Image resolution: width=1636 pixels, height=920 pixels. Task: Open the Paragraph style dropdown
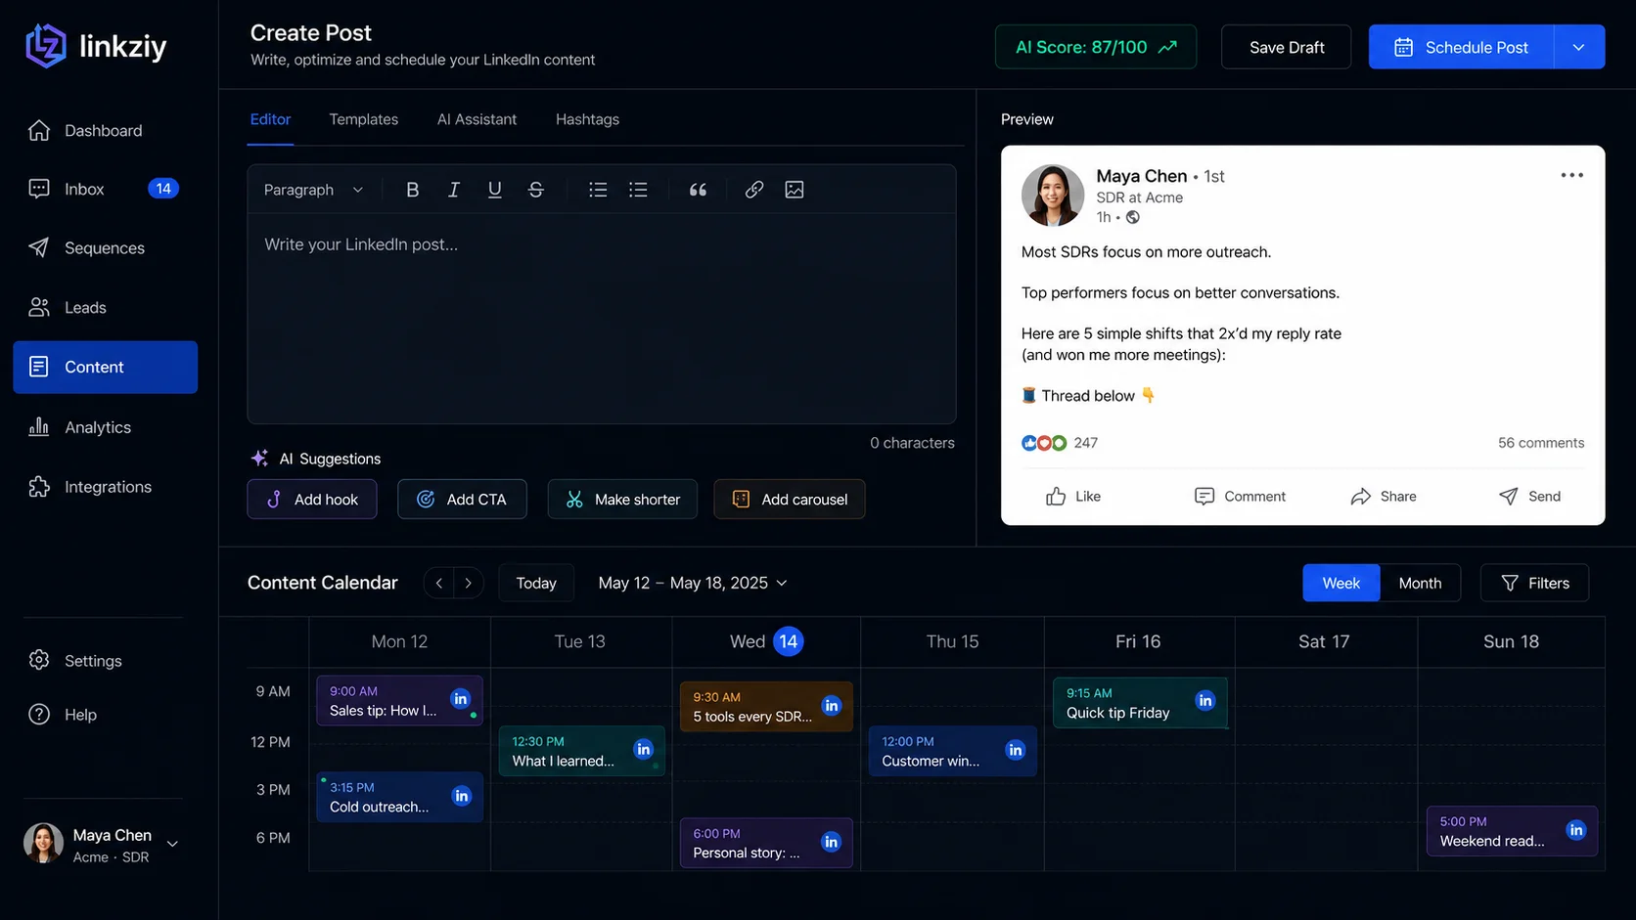click(x=313, y=190)
